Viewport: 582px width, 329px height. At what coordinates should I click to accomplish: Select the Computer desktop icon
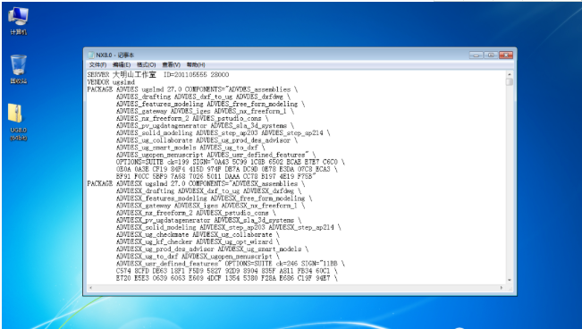click(18, 21)
